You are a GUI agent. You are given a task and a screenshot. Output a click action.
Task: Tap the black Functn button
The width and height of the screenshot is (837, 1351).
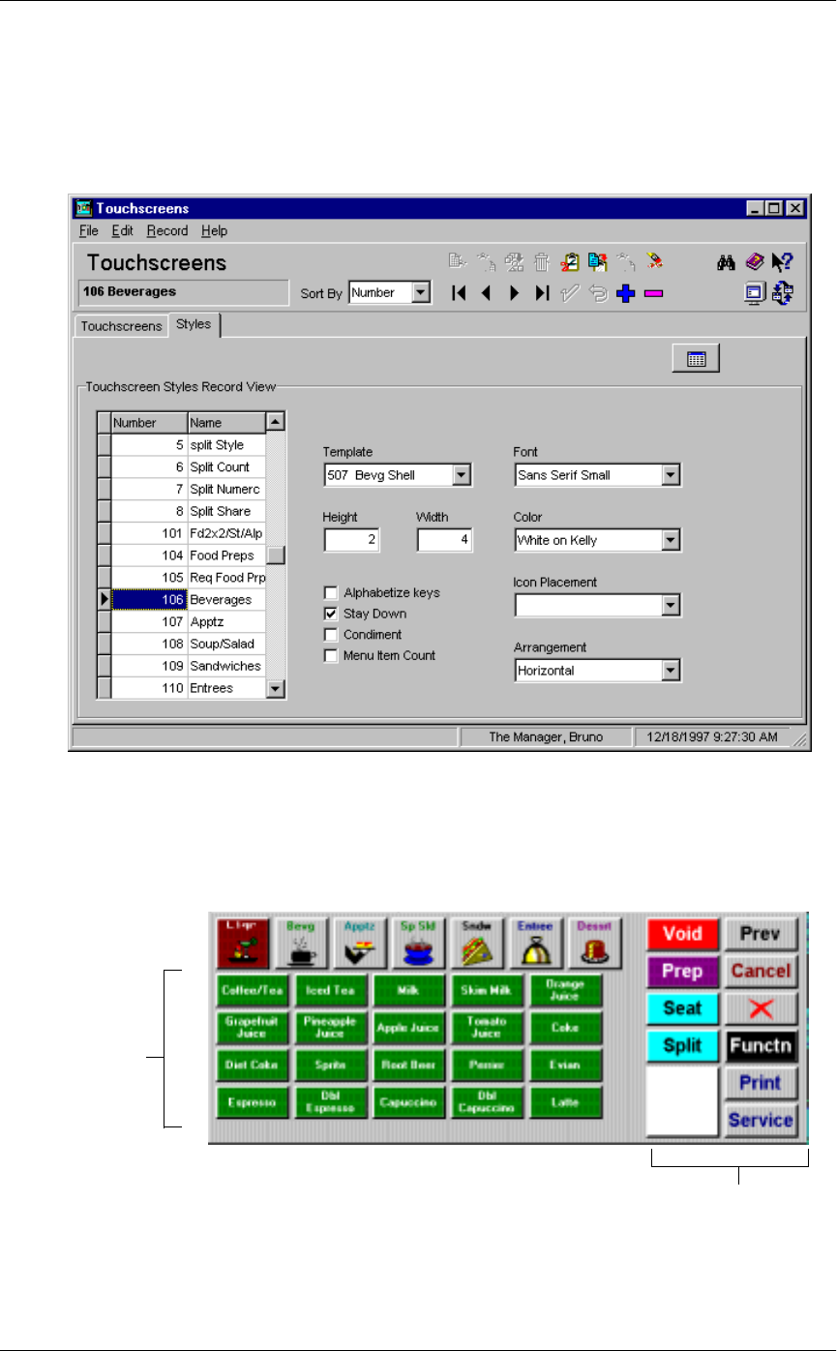point(762,1045)
